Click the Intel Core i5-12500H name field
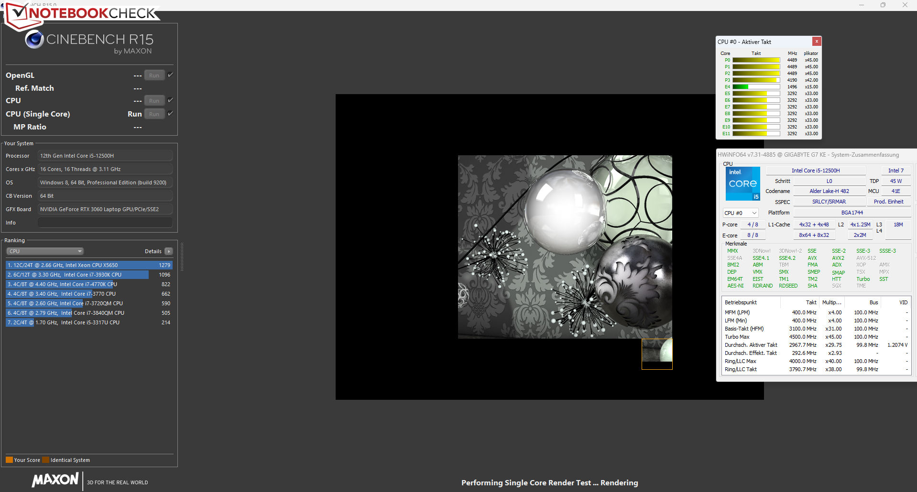The height and width of the screenshot is (492, 917). 816,171
